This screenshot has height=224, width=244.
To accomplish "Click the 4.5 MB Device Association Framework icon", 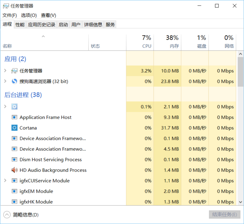I will (14, 149).
